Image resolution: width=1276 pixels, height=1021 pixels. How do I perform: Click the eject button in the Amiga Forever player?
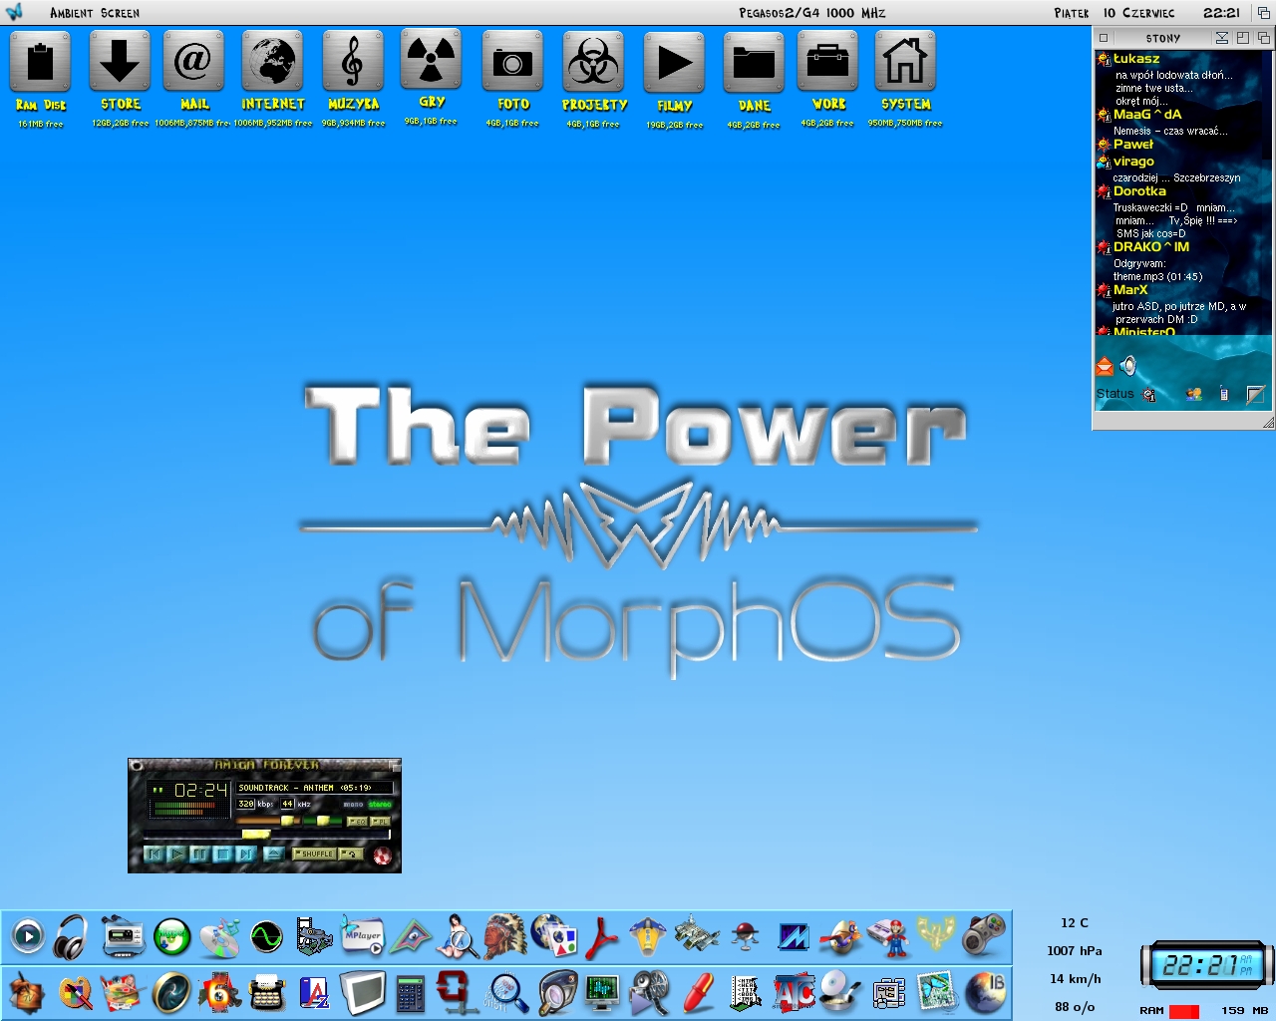(274, 854)
